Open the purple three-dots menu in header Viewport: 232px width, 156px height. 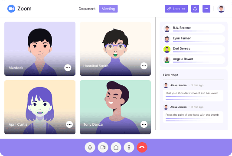pyautogui.click(x=206, y=9)
